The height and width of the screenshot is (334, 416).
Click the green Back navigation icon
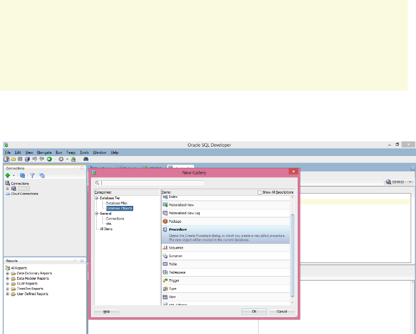(x=49, y=159)
